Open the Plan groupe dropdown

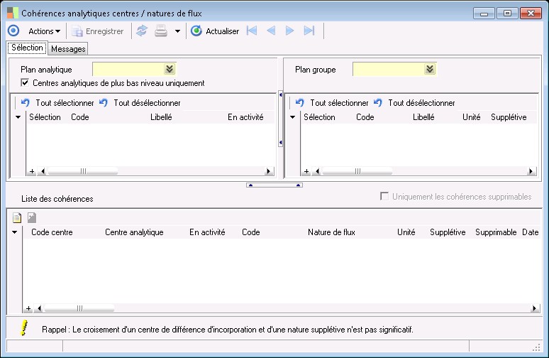pos(430,69)
